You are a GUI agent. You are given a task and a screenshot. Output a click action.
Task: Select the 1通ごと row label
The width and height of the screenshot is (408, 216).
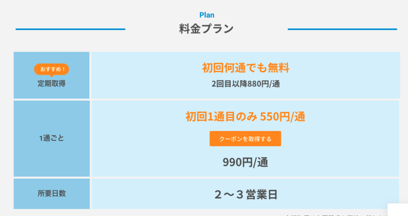(x=51, y=138)
